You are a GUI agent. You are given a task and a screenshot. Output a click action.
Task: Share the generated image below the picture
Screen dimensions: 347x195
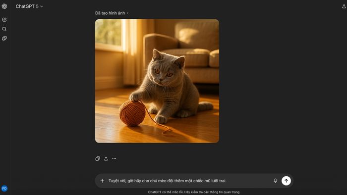[106, 158]
